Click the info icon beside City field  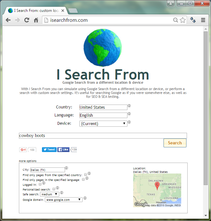66,168
